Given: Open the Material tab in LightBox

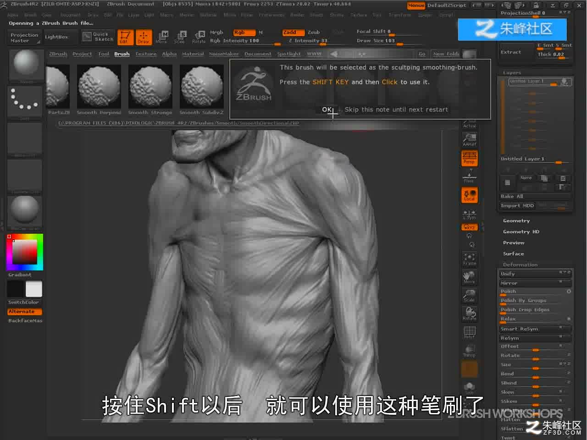Looking at the screenshot, I should [x=193, y=54].
